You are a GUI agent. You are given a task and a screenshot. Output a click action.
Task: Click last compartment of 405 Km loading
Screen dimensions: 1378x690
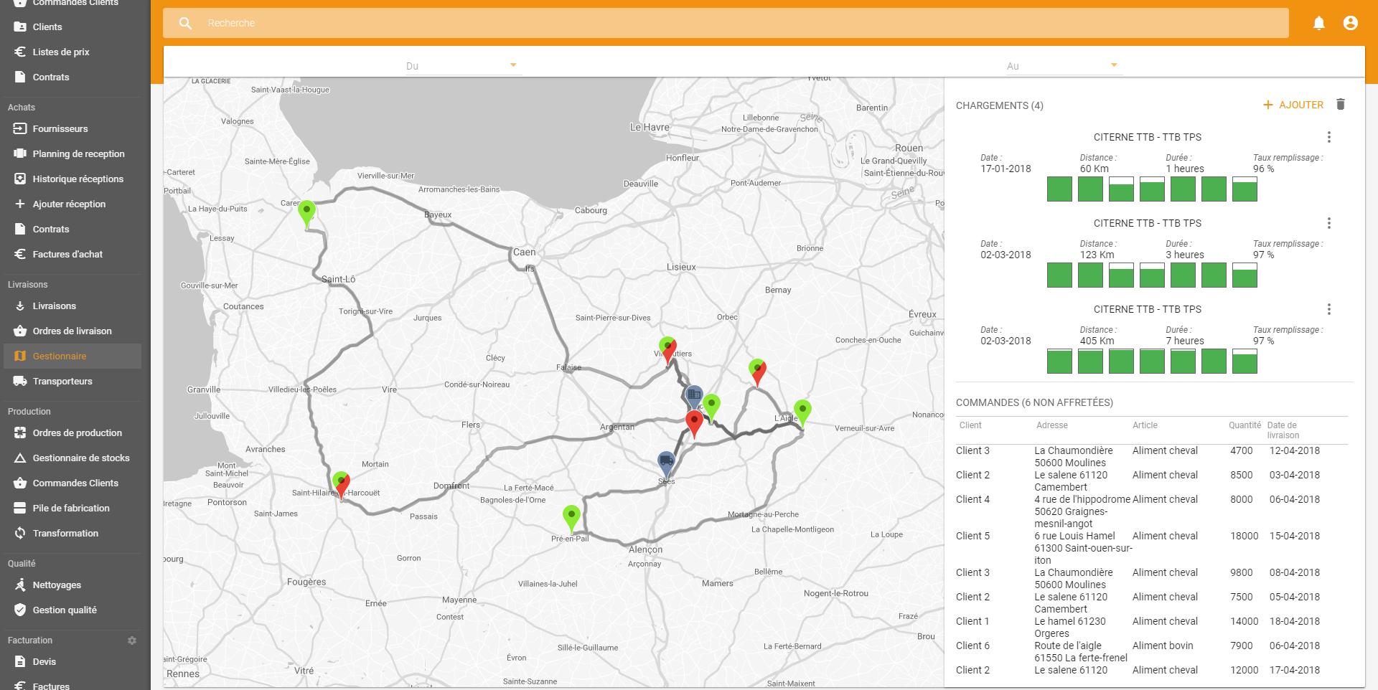1245,361
